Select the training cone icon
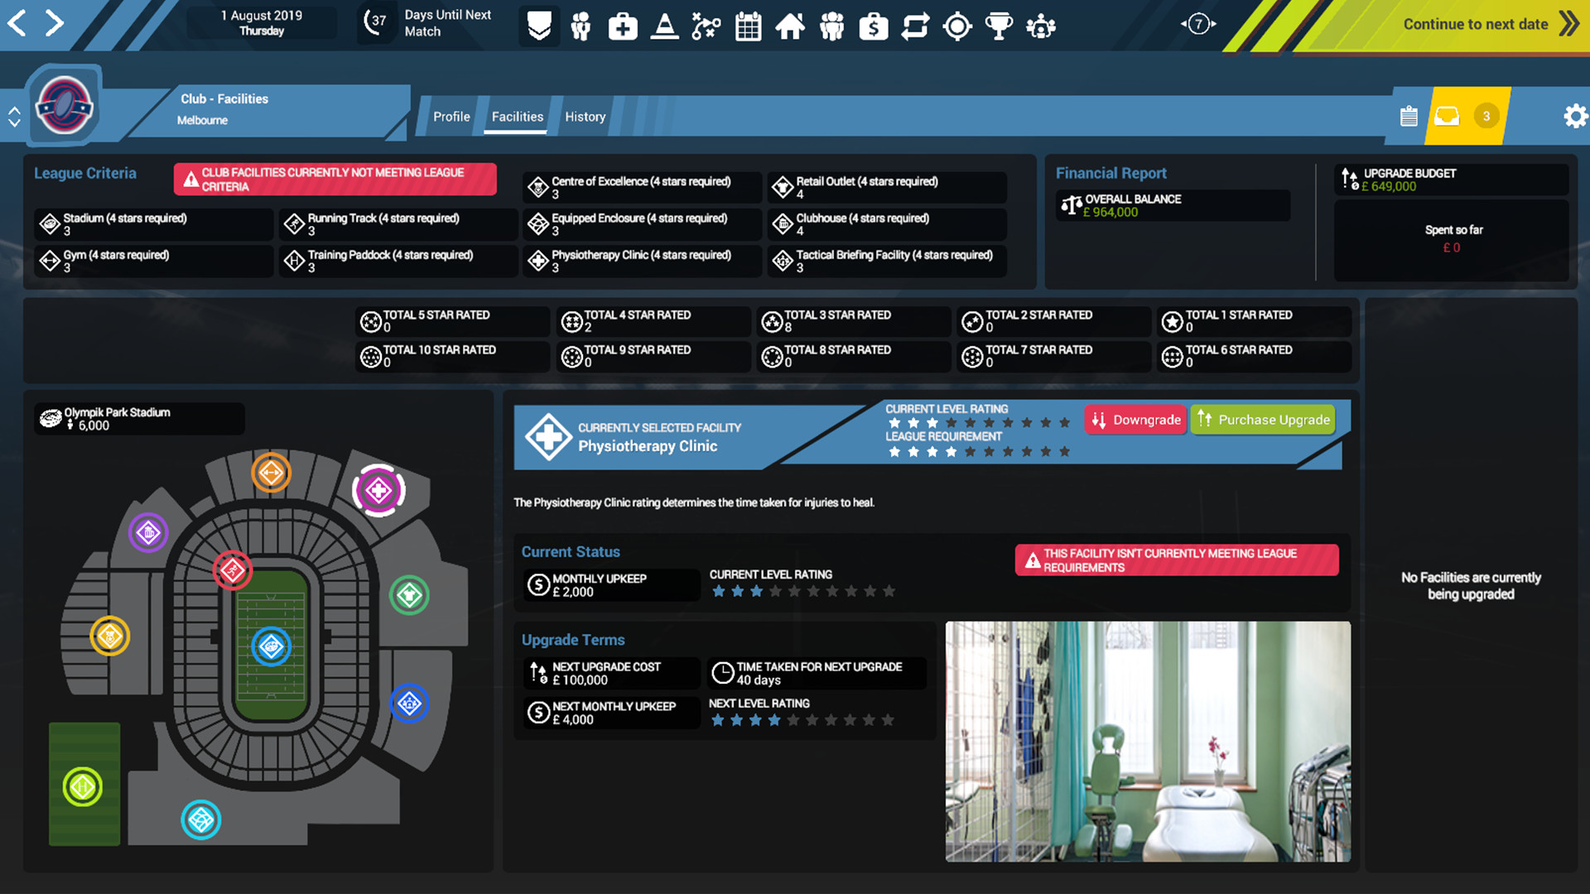 [665, 26]
